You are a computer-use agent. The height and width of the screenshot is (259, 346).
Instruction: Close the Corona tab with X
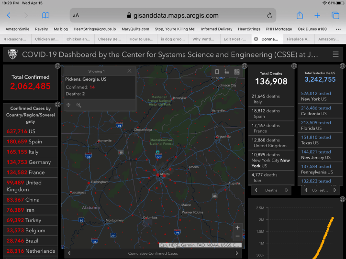pos(256,39)
